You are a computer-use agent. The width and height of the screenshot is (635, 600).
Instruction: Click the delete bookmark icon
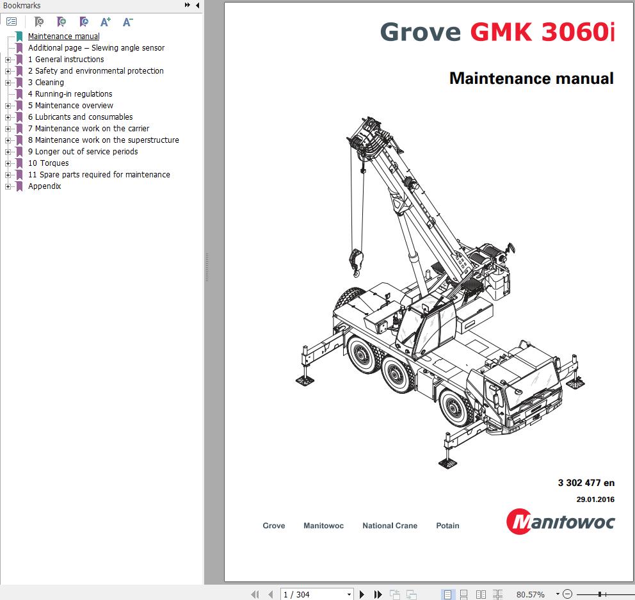(39, 22)
